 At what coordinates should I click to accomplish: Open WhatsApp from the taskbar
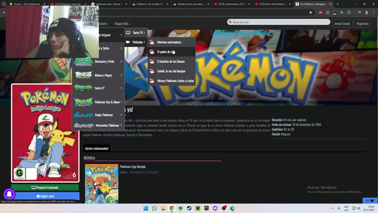(x=154, y=208)
